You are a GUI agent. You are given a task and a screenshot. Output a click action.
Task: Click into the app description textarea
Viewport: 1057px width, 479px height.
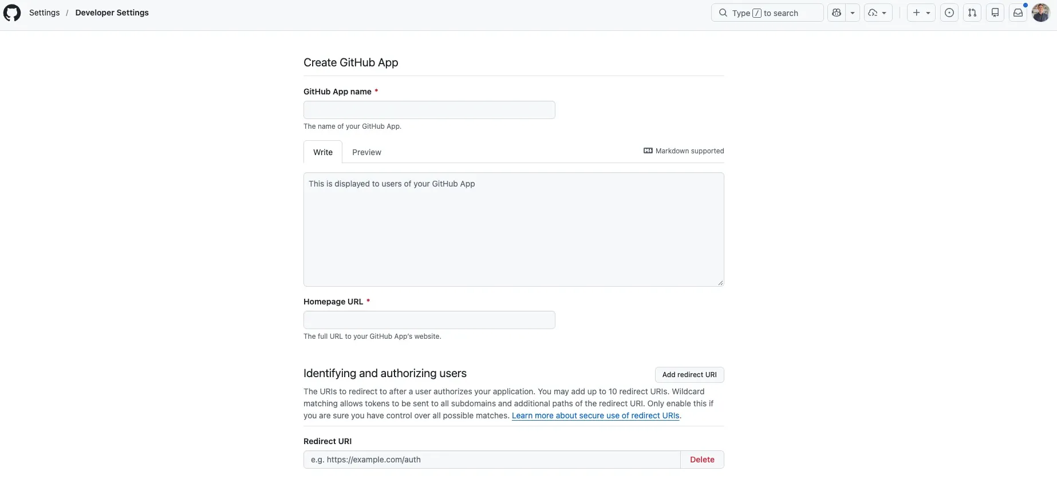tap(514, 229)
